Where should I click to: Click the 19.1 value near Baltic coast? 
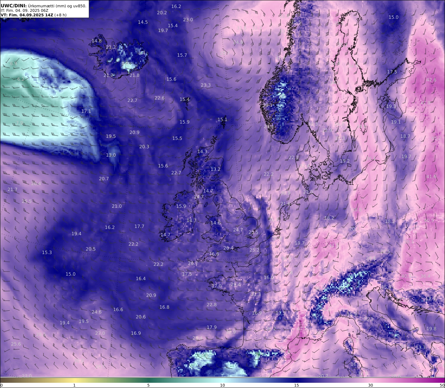click(x=396, y=122)
